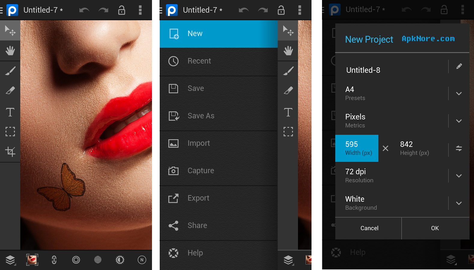Toggle the lock in middle screen header

point(281,10)
